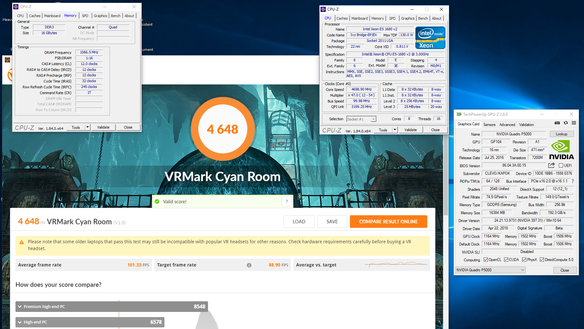This screenshot has height=329, width=584.
Task: Click the BIOS version share/export icon
Action: click(552, 165)
